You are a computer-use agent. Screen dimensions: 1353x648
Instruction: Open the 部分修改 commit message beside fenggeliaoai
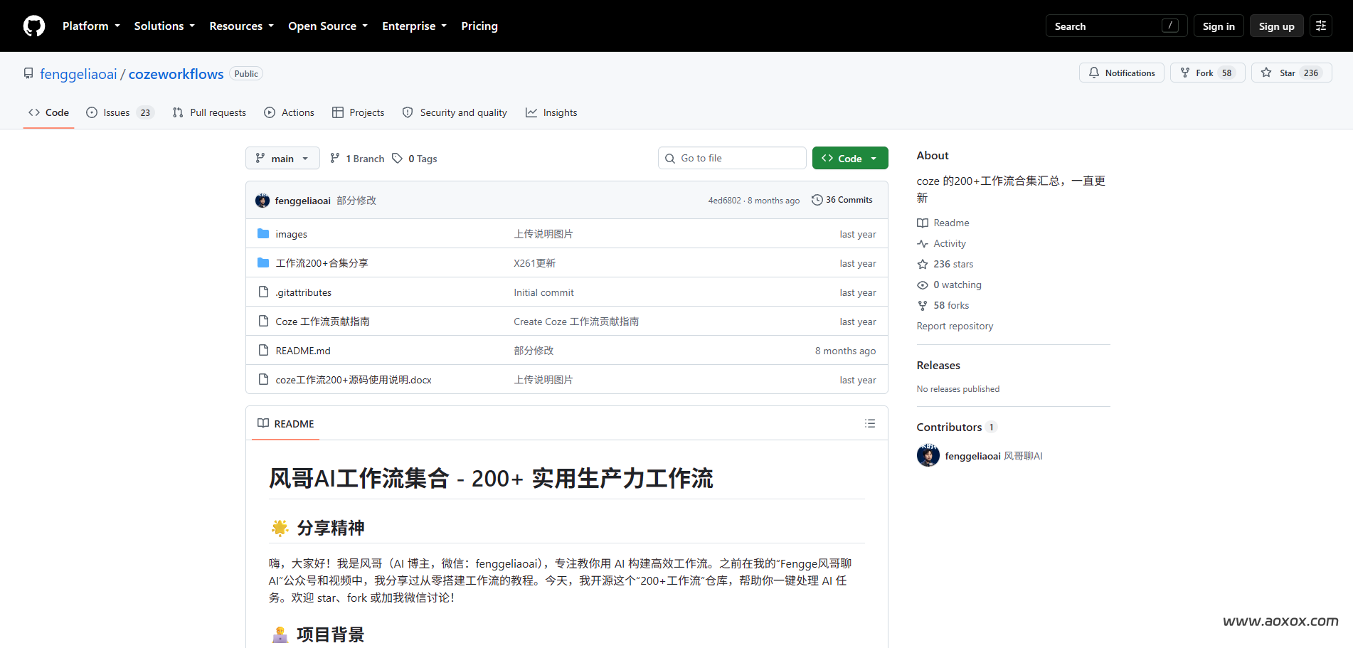pos(356,201)
